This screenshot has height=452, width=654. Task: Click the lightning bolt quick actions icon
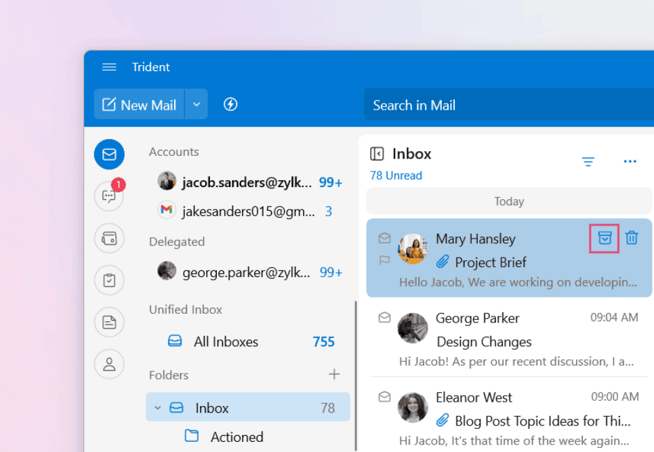[230, 104]
